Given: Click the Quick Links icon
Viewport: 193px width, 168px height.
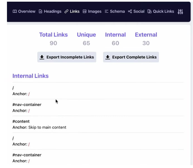Looking at the screenshot, I should point(150,11).
